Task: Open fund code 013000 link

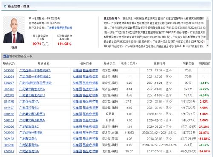Action: click(9, 71)
